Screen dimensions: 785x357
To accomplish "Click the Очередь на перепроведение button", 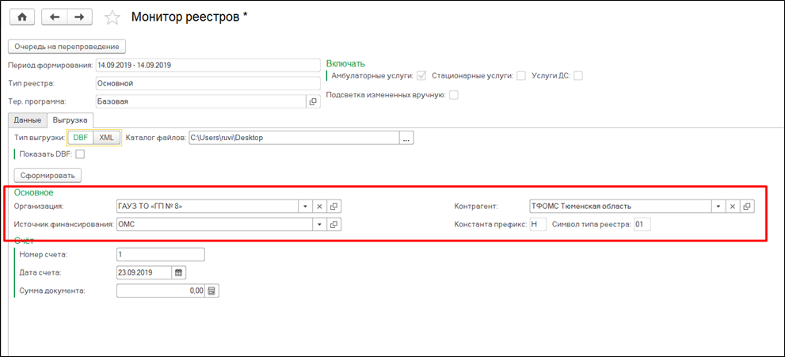I will (67, 46).
